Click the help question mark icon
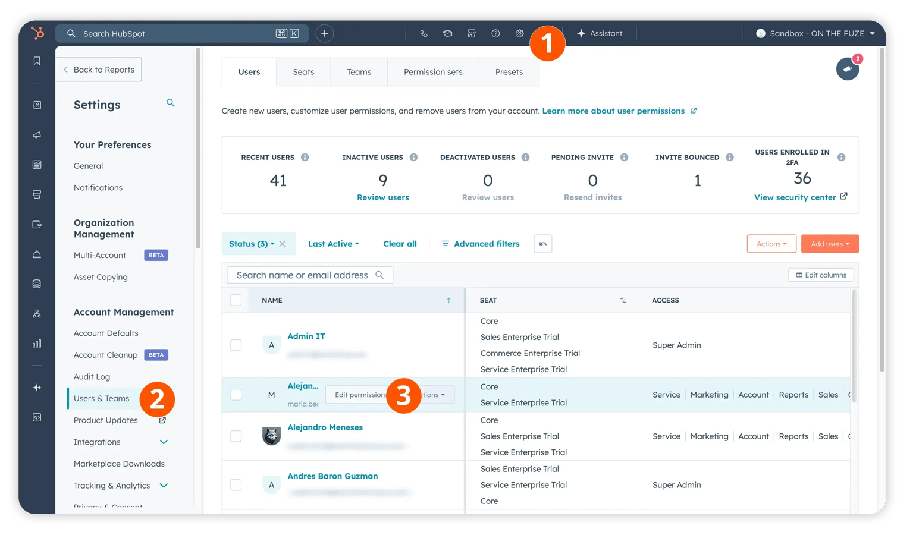The width and height of the screenshot is (916, 535). point(495,34)
